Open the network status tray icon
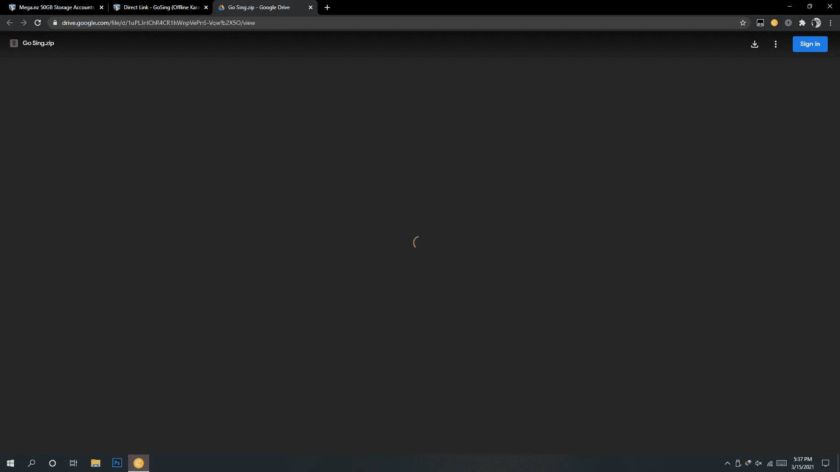The width and height of the screenshot is (840, 472). coord(770,463)
